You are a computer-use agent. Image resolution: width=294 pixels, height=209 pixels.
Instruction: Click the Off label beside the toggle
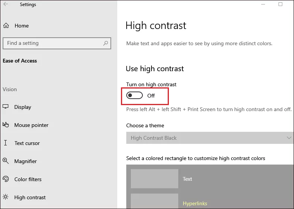151,96
